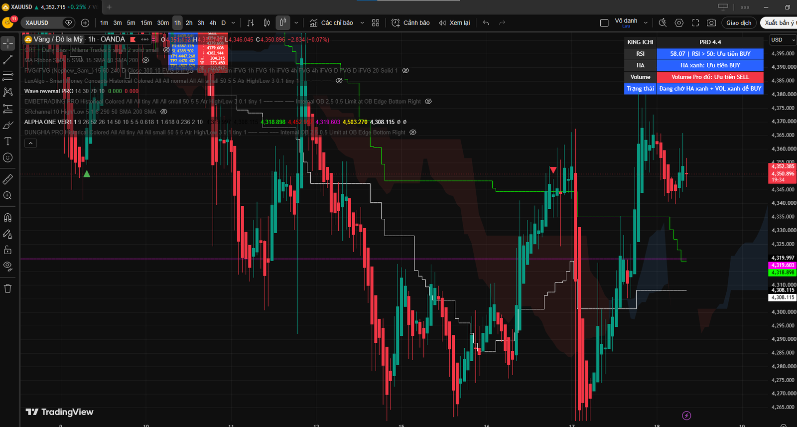The image size is (797, 427).
Task: Select the trend line drawing tool
Action: pyautogui.click(x=8, y=60)
